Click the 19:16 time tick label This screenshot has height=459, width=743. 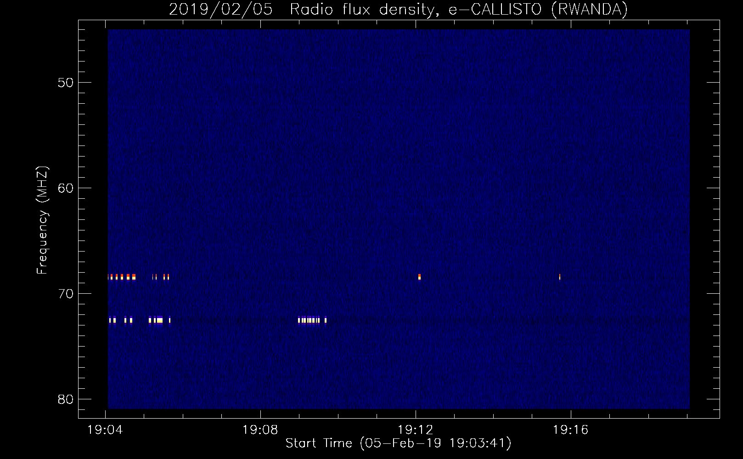pyautogui.click(x=571, y=430)
